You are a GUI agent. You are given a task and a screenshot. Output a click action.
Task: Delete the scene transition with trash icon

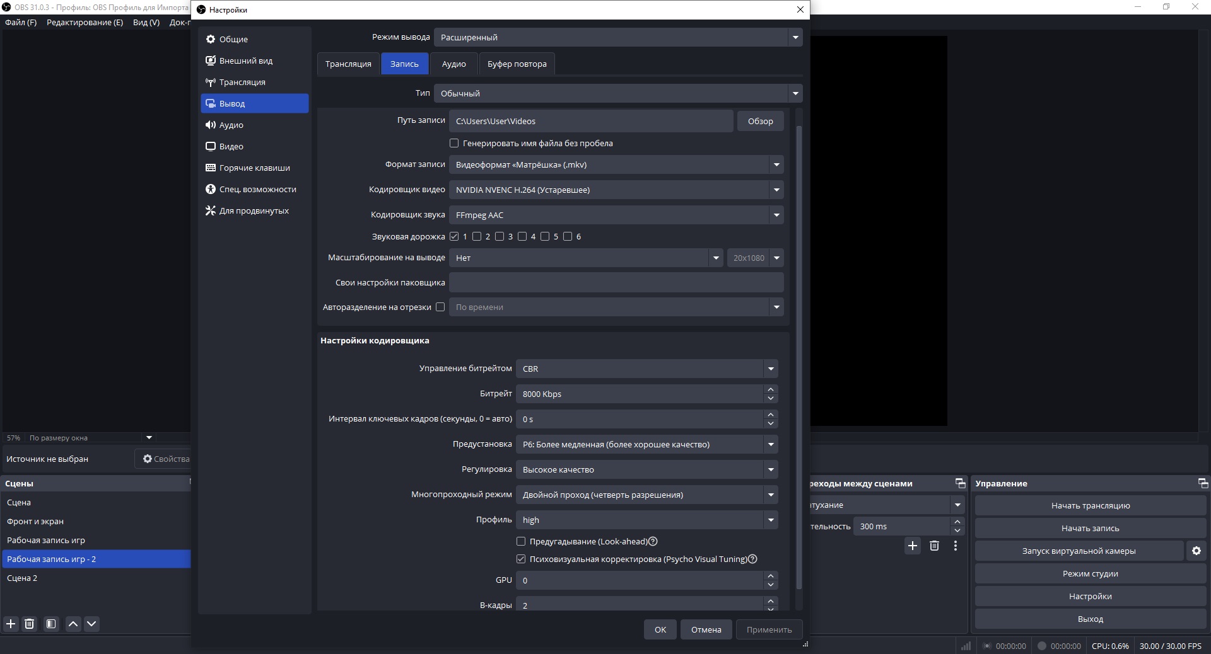934,546
